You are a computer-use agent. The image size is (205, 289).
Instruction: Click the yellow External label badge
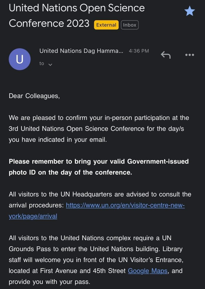pyautogui.click(x=106, y=25)
